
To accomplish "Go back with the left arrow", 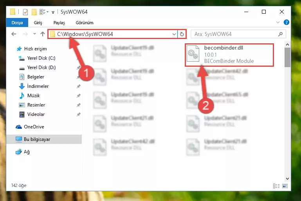I will point(14,34).
